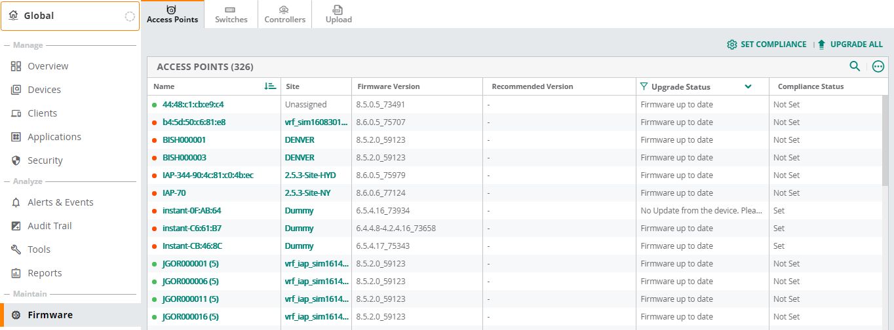This screenshot has width=894, height=330.
Task: Click the Security shield icon in sidebar
Action: pyautogui.click(x=16, y=160)
